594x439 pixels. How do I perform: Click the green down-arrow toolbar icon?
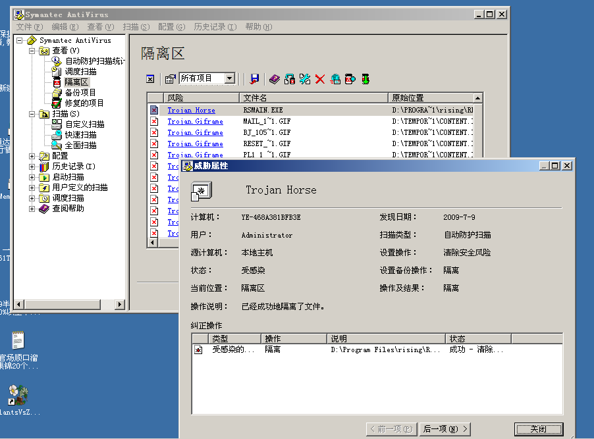[365, 79]
